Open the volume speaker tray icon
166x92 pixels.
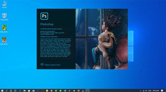pyautogui.click(x=146, y=90)
